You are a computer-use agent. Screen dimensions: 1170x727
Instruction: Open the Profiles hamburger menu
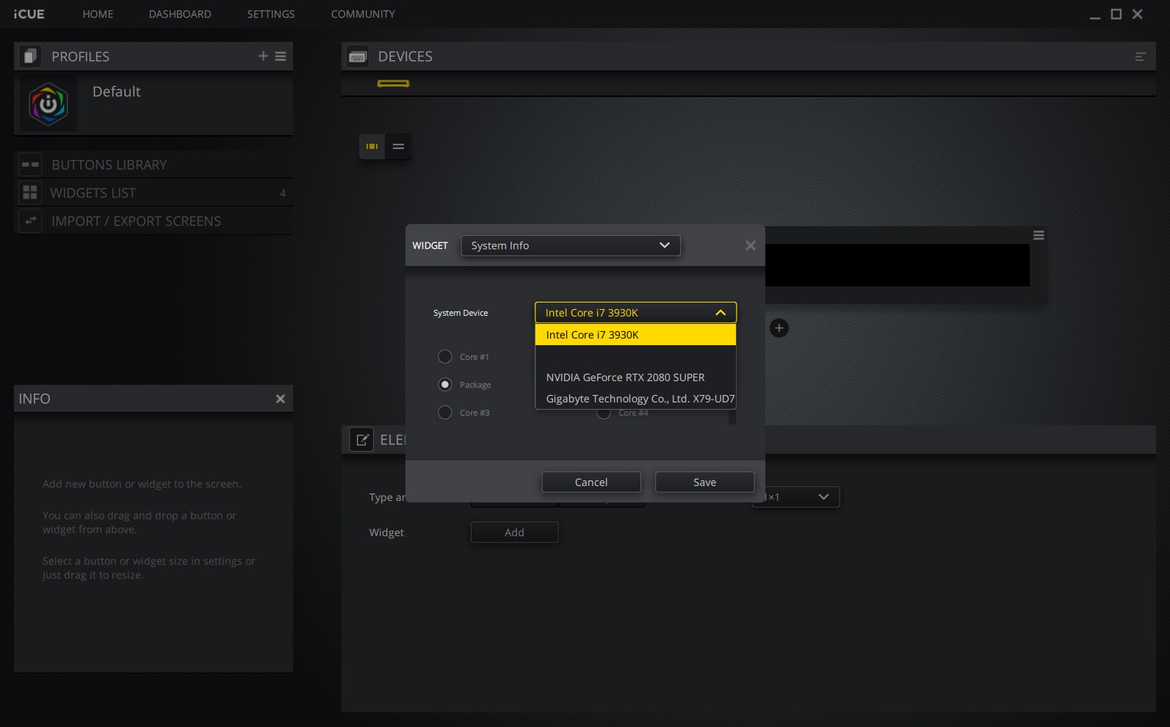(x=281, y=56)
